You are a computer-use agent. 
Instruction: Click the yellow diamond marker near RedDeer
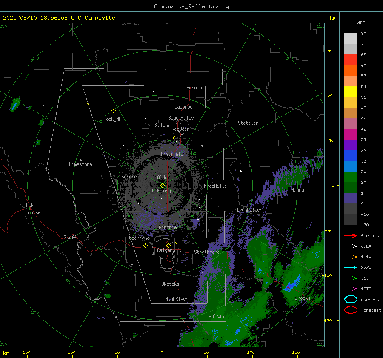(x=175, y=138)
